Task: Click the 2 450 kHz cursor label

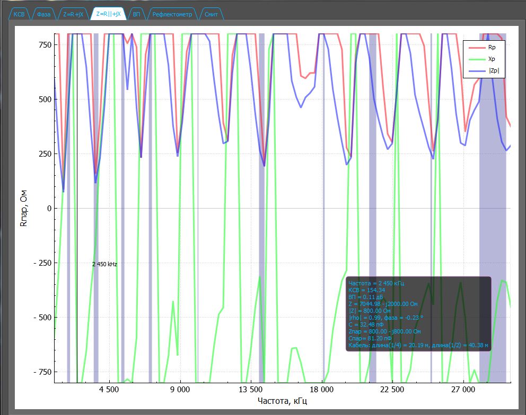Action: tap(104, 264)
